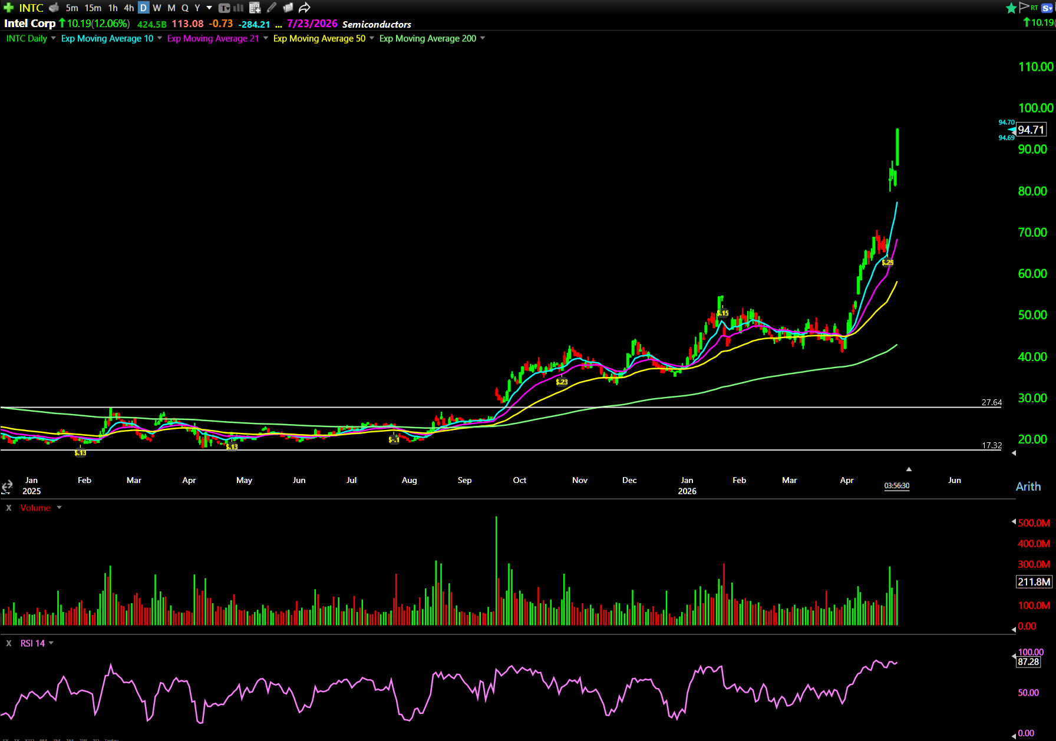Image resolution: width=1056 pixels, height=741 pixels.
Task: Click the blue S dropdown button
Action: 1047,8
